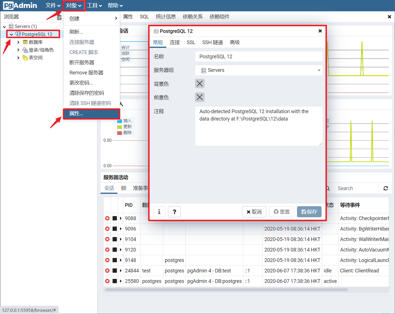Expand details for PID 25580 row
The width and height of the screenshot is (395, 314).
tap(121, 281)
